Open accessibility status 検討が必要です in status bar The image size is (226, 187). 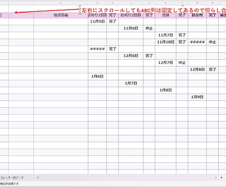tap(9, 184)
